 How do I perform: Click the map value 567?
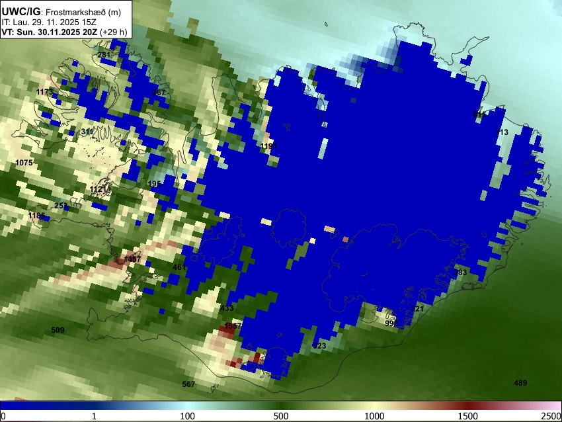tap(188, 384)
